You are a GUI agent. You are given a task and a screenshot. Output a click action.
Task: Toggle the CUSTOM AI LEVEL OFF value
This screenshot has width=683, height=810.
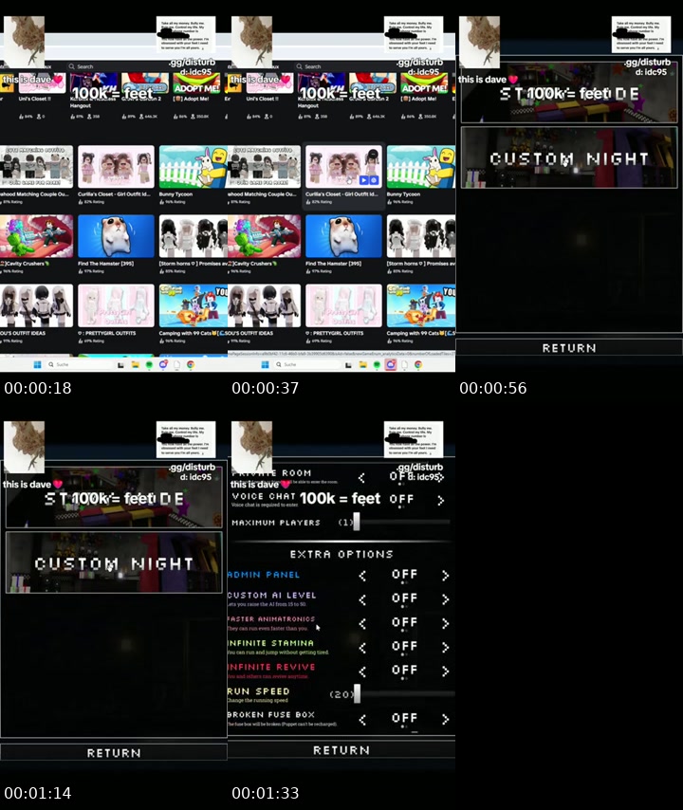(404, 598)
